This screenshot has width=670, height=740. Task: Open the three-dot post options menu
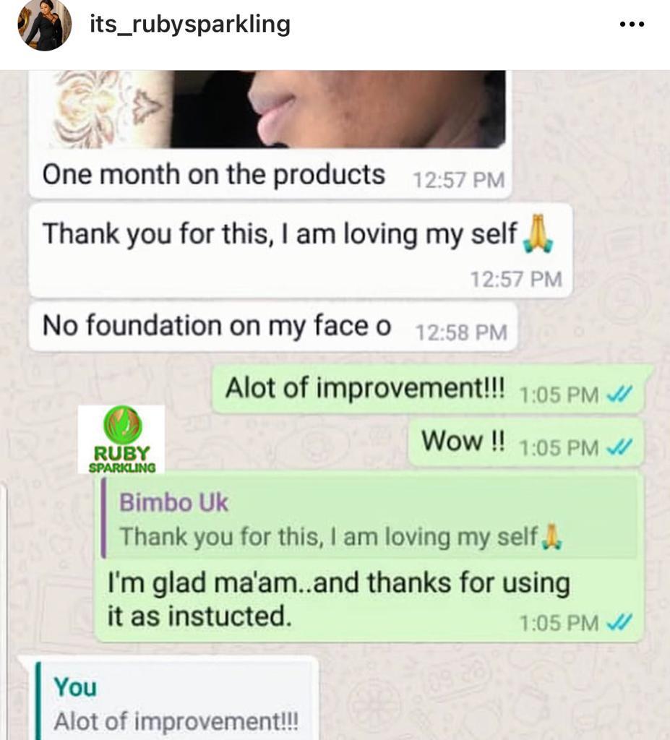[632, 24]
